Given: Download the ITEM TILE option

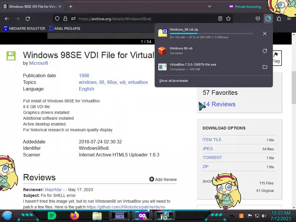Looking at the screenshot, I should point(212,140).
